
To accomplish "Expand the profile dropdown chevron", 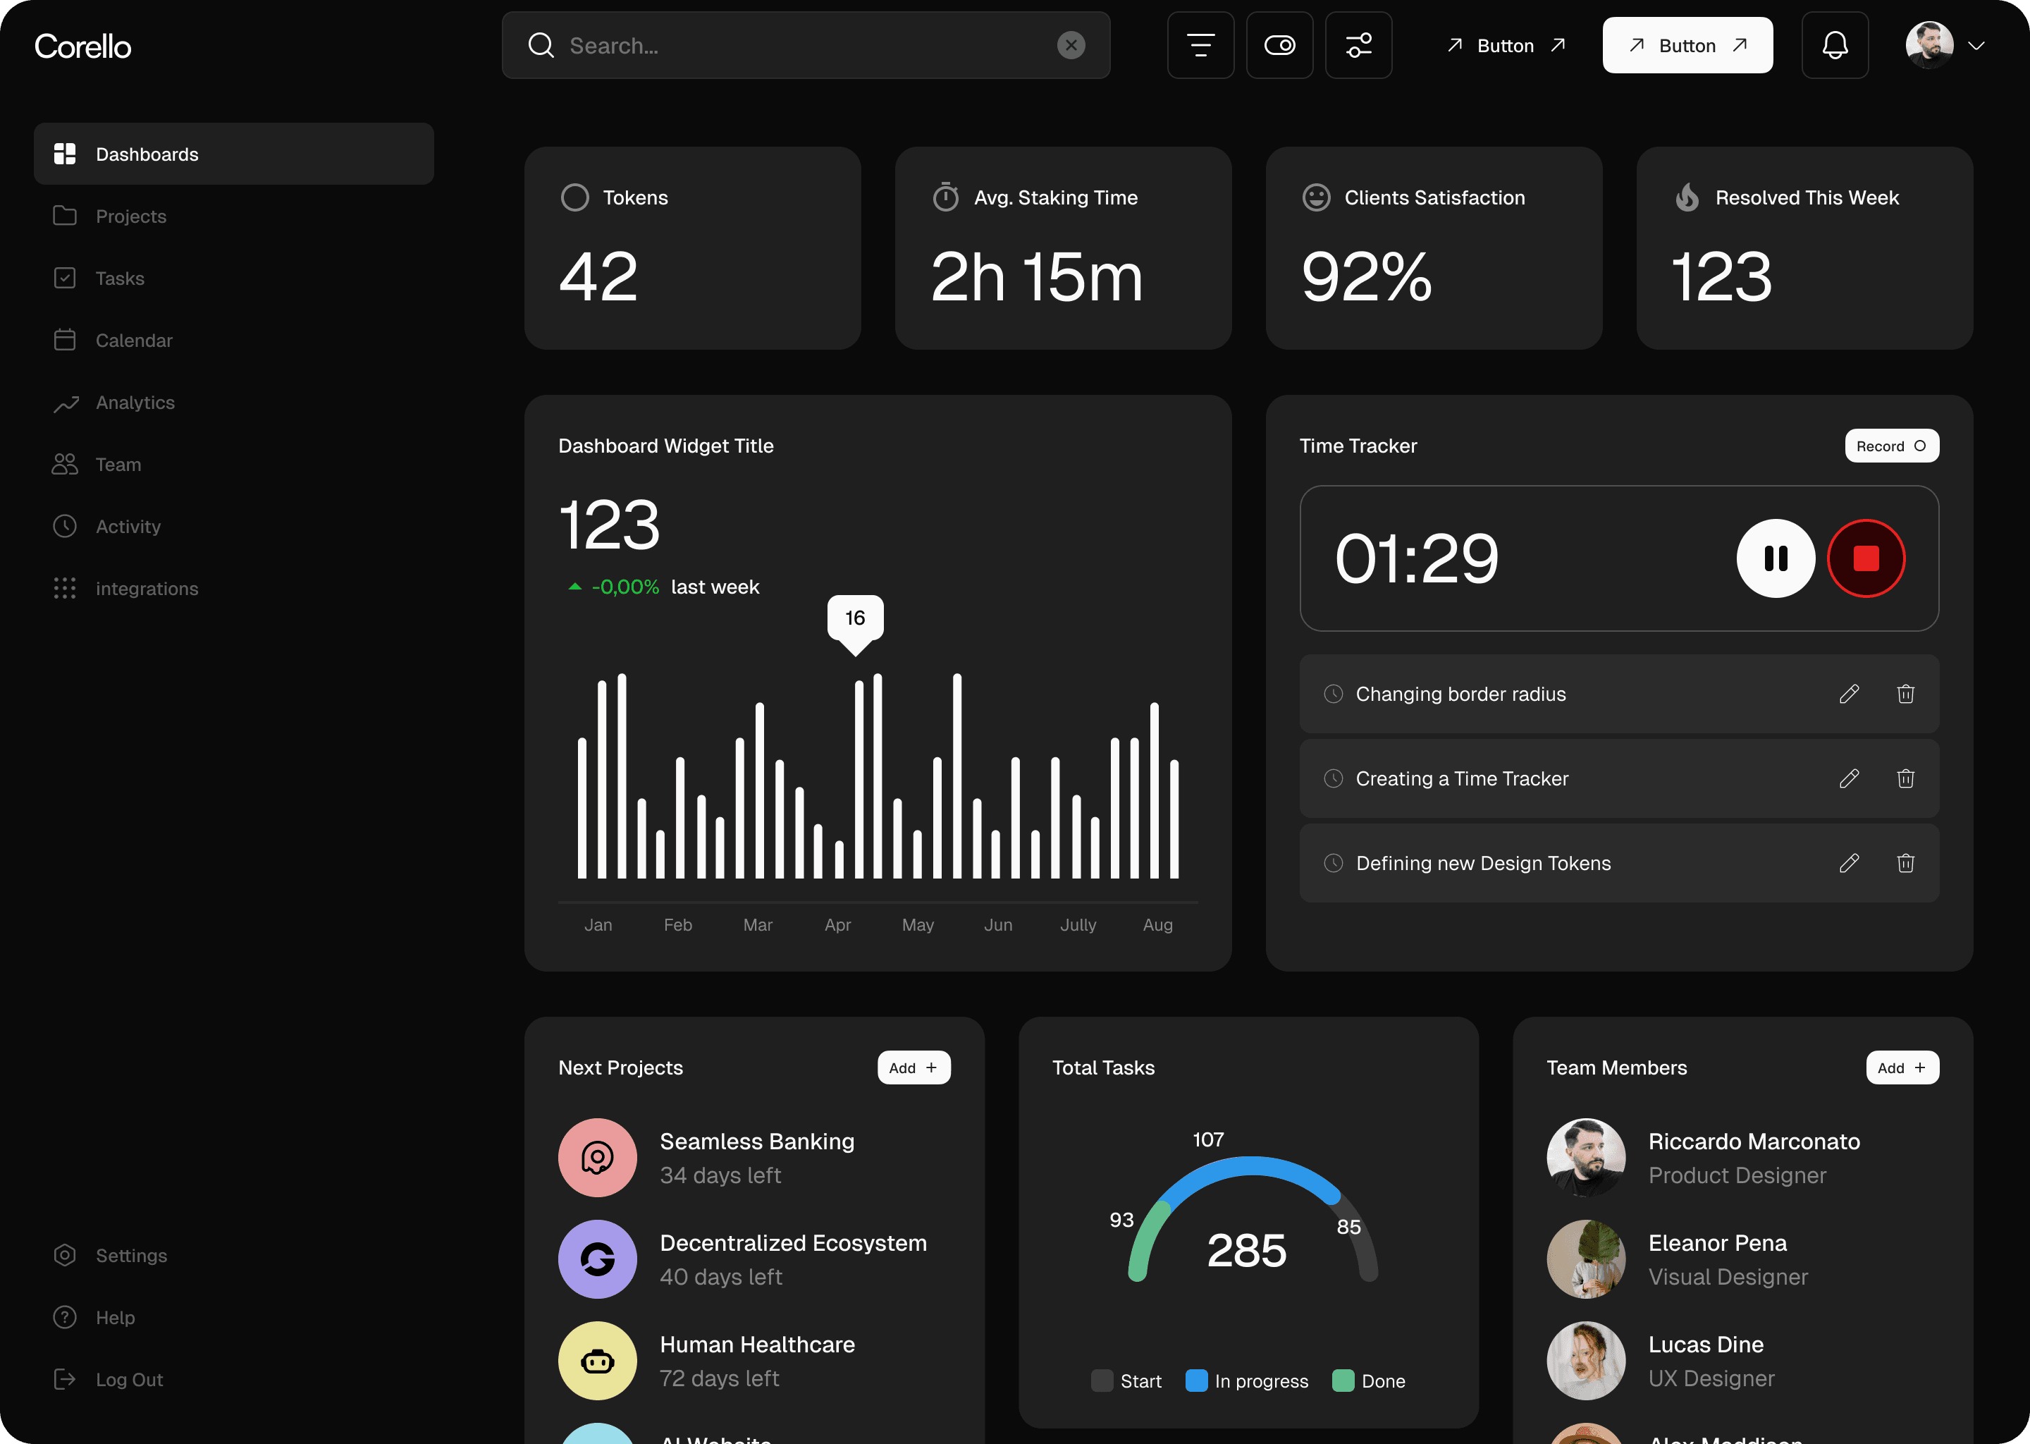I will (1976, 47).
